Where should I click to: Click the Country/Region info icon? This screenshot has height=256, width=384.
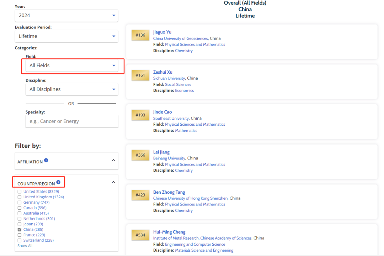tap(58, 182)
